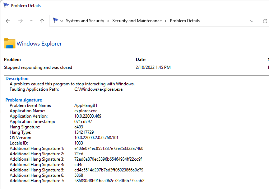Expand arrow after System and Security

108,21
